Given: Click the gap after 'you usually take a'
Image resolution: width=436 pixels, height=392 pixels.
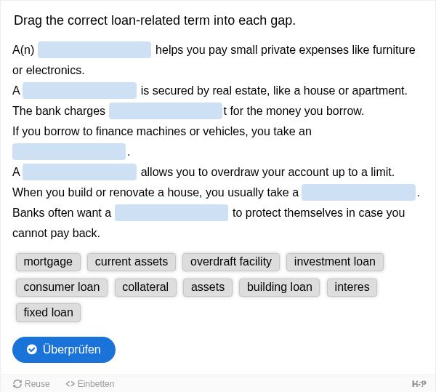Looking at the screenshot, I should [358, 192].
